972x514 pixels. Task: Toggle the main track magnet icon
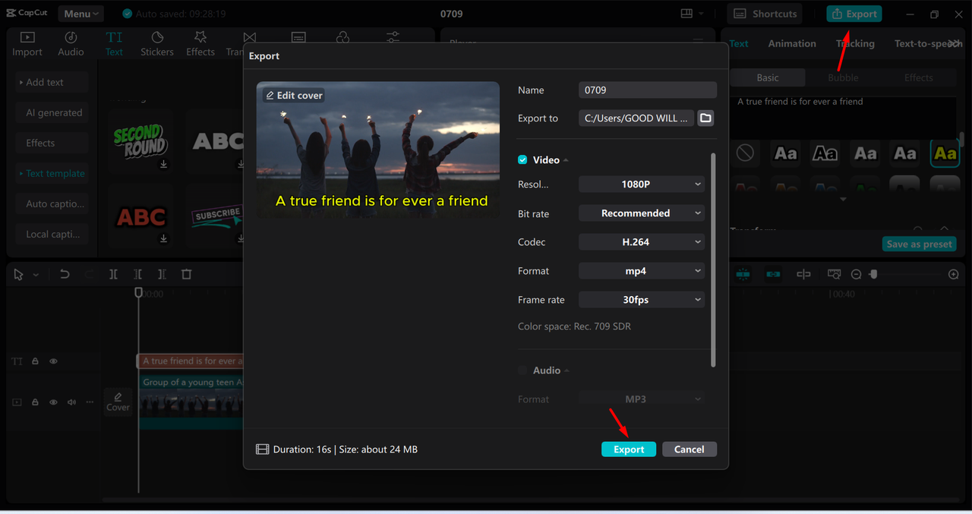(x=743, y=274)
